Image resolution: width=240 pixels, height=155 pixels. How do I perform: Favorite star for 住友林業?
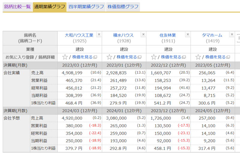[154, 57]
